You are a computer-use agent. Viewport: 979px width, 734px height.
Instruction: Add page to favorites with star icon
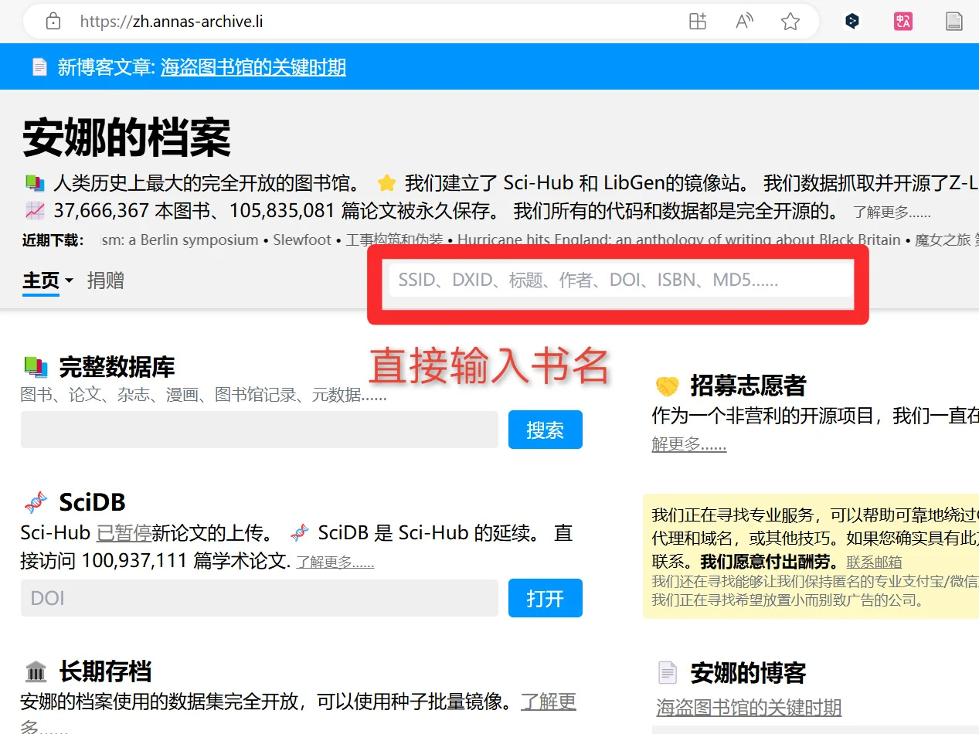pyautogui.click(x=790, y=22)
